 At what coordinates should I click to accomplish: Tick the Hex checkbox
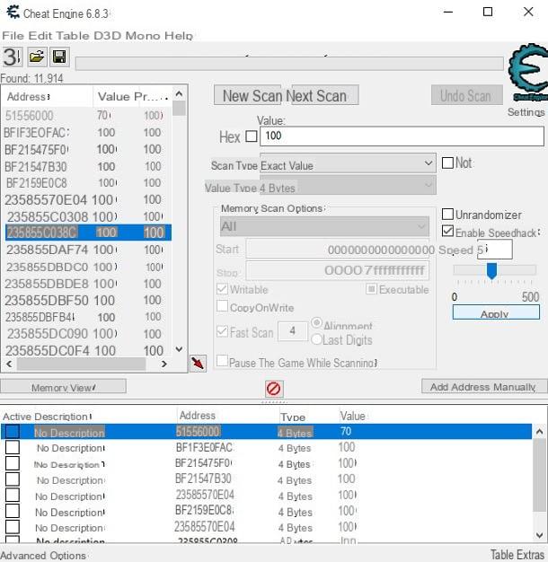252,136
